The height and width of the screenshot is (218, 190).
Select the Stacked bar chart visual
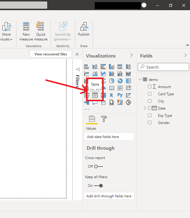87,66
